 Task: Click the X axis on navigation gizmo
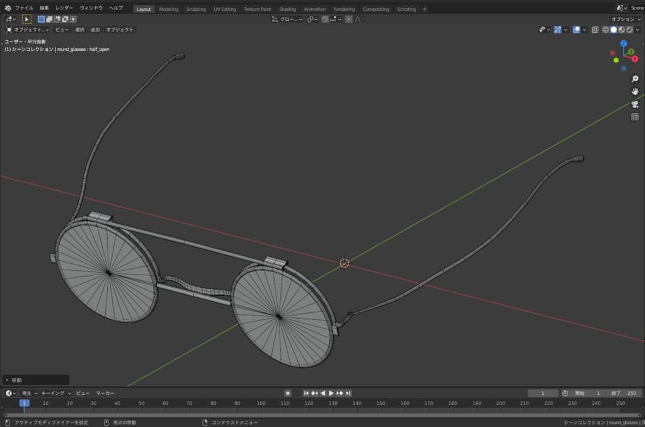click(635, 59)
